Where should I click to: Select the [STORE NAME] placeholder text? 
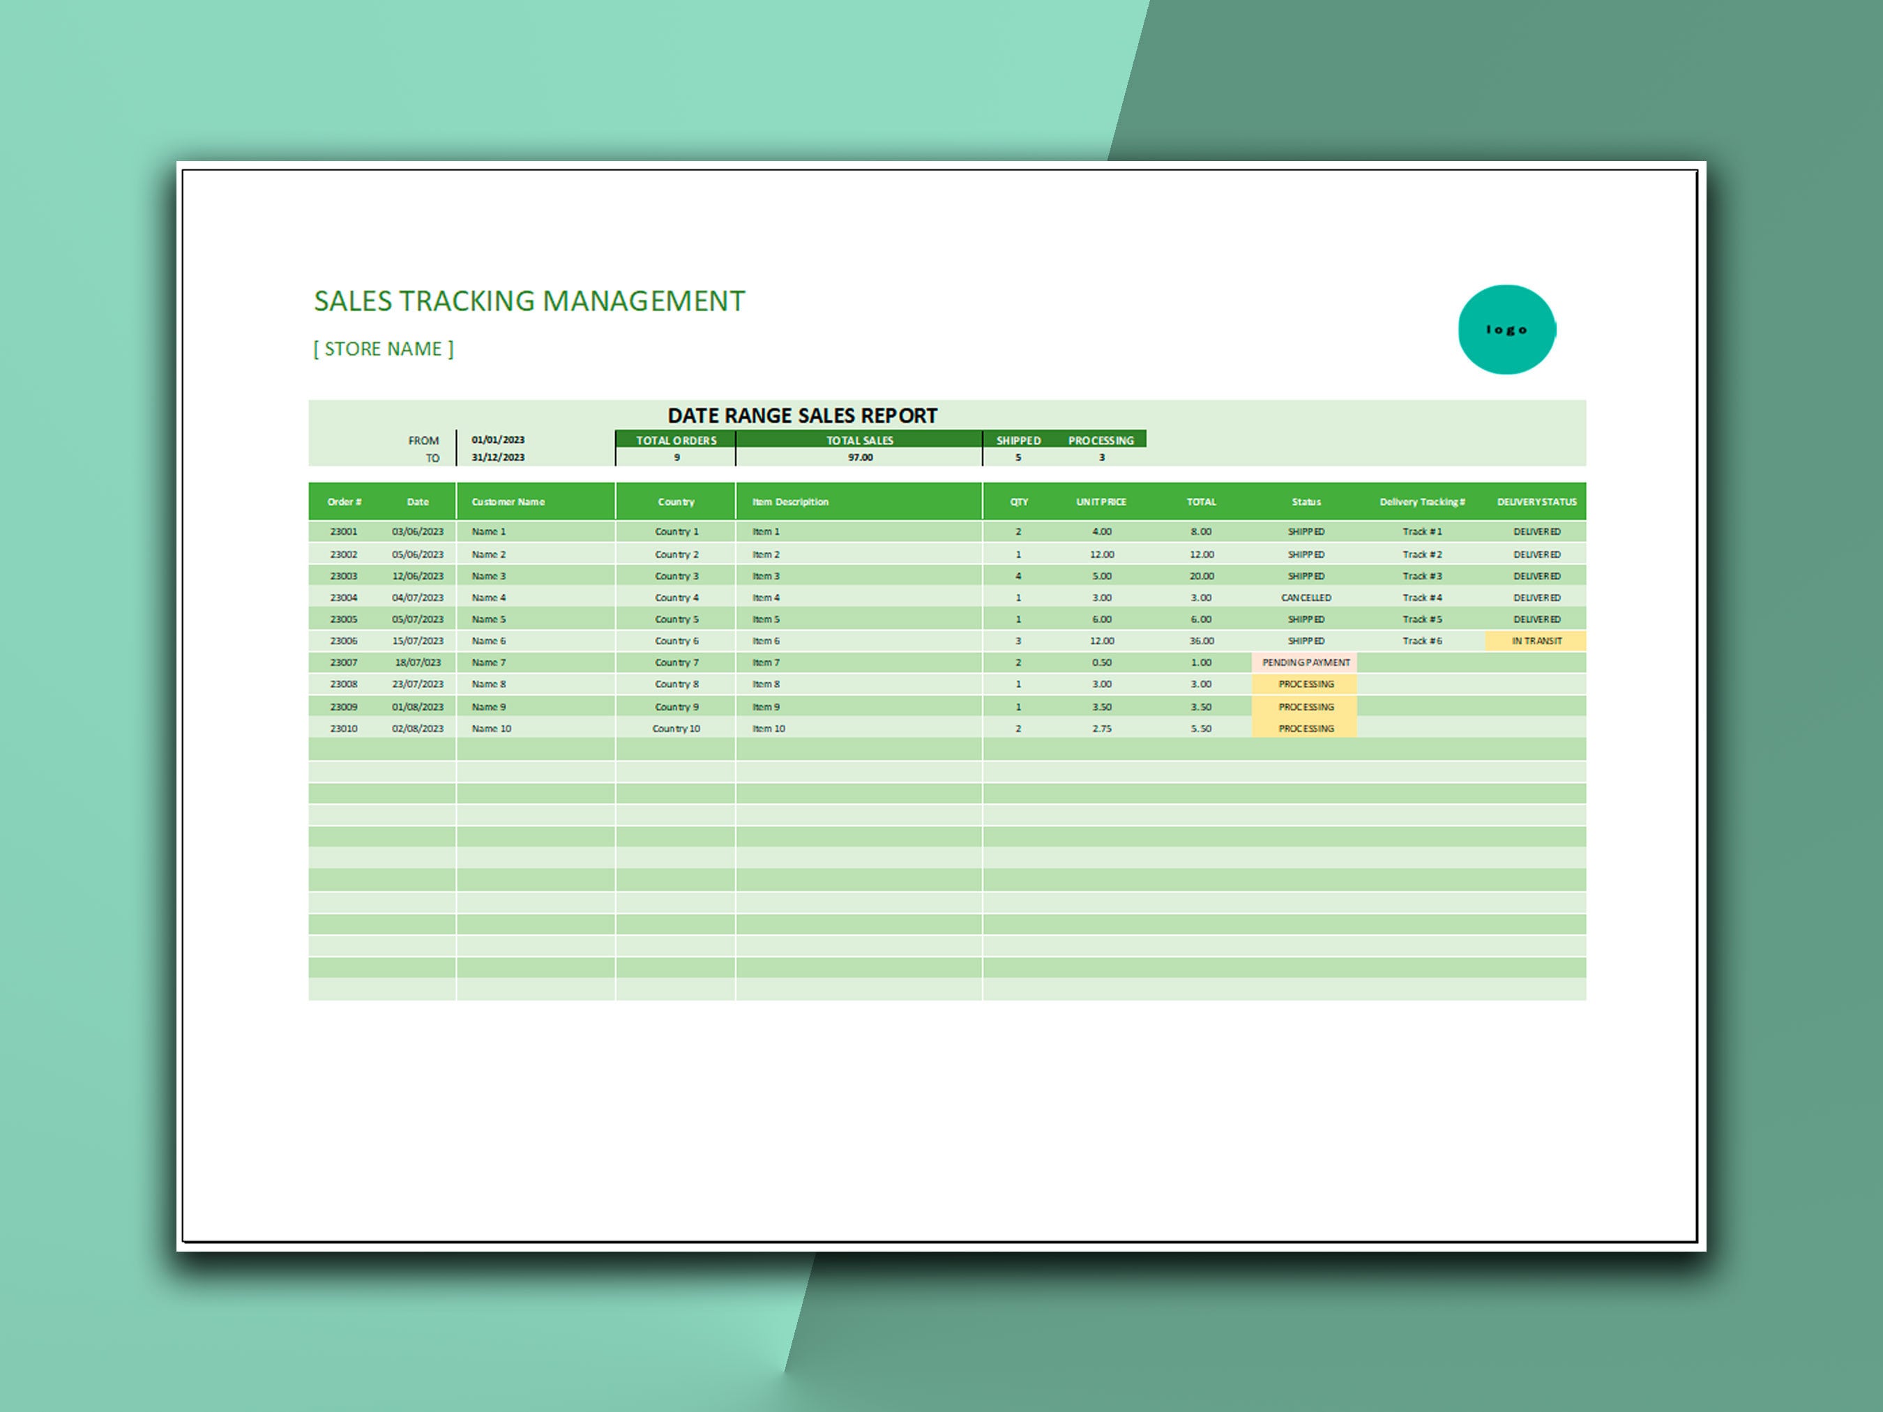(x=383, y=348)
